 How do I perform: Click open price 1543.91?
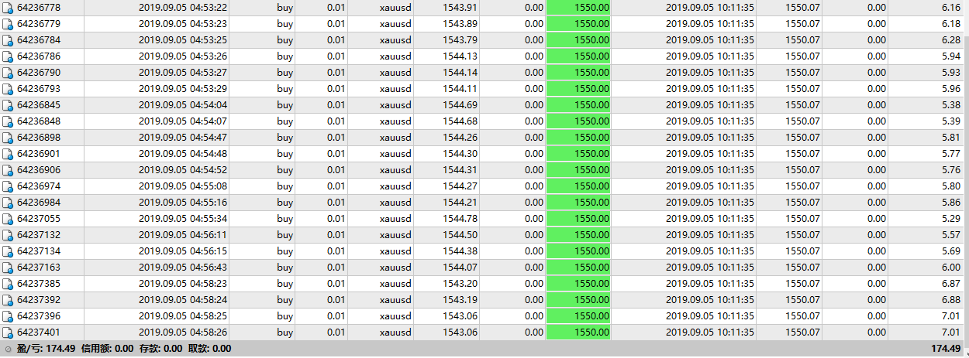(x=460, y=8)
